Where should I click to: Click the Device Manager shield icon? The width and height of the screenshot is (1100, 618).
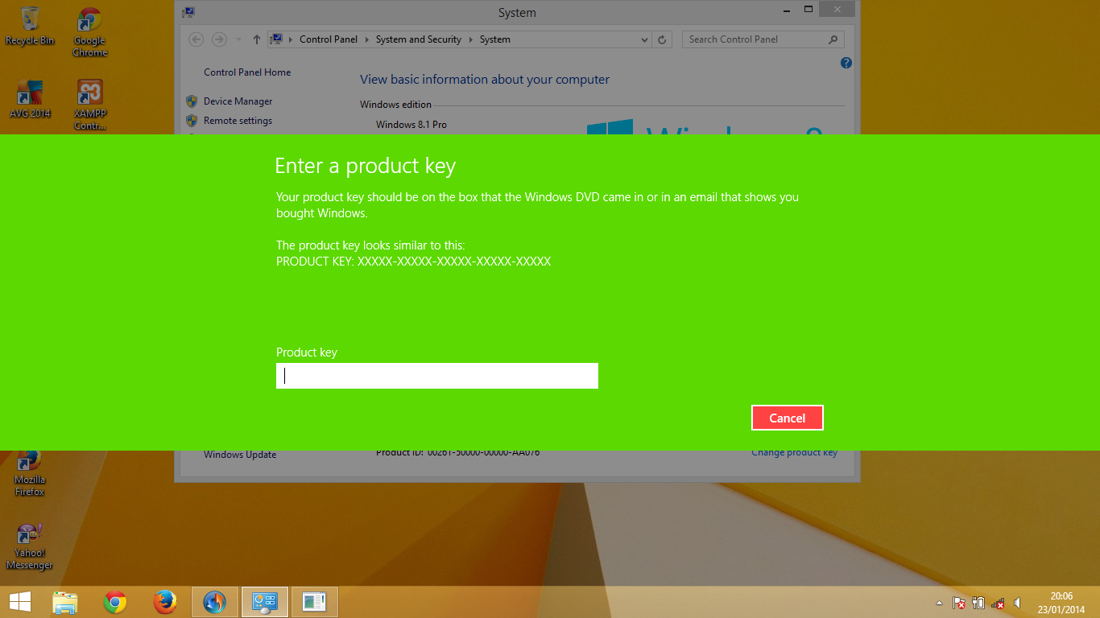click(192, 101)
